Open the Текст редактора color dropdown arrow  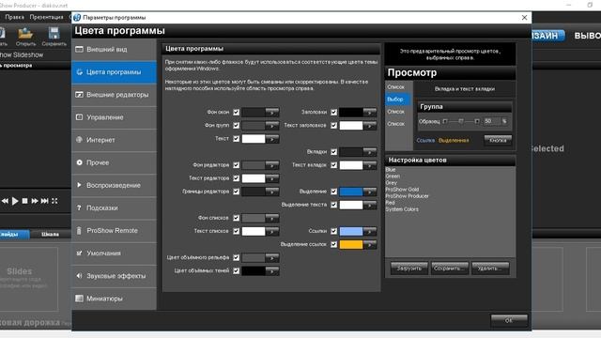pos(272,178)
